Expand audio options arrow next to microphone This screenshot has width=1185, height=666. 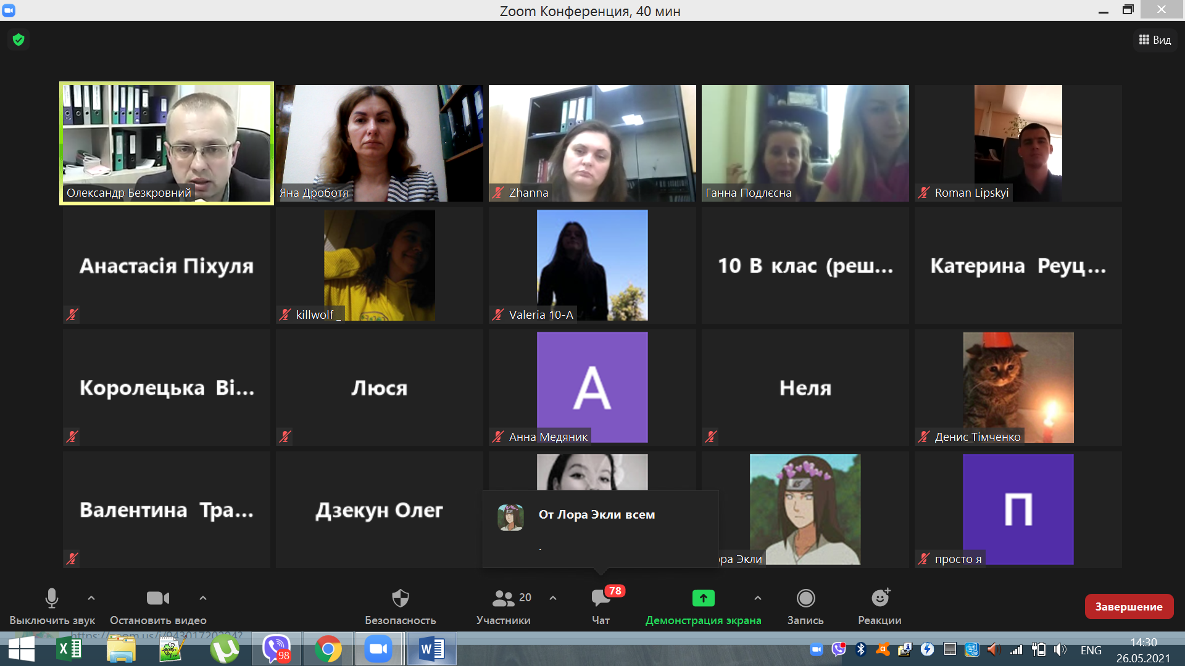pyautogui.click(x=91, y=598)
